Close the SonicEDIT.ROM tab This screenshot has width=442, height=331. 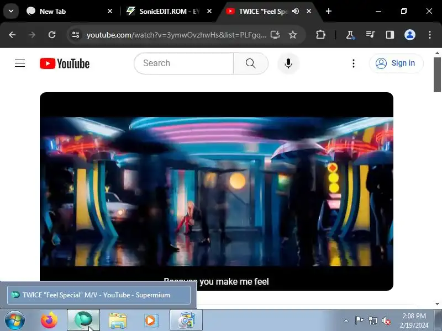tap(209, 11)
